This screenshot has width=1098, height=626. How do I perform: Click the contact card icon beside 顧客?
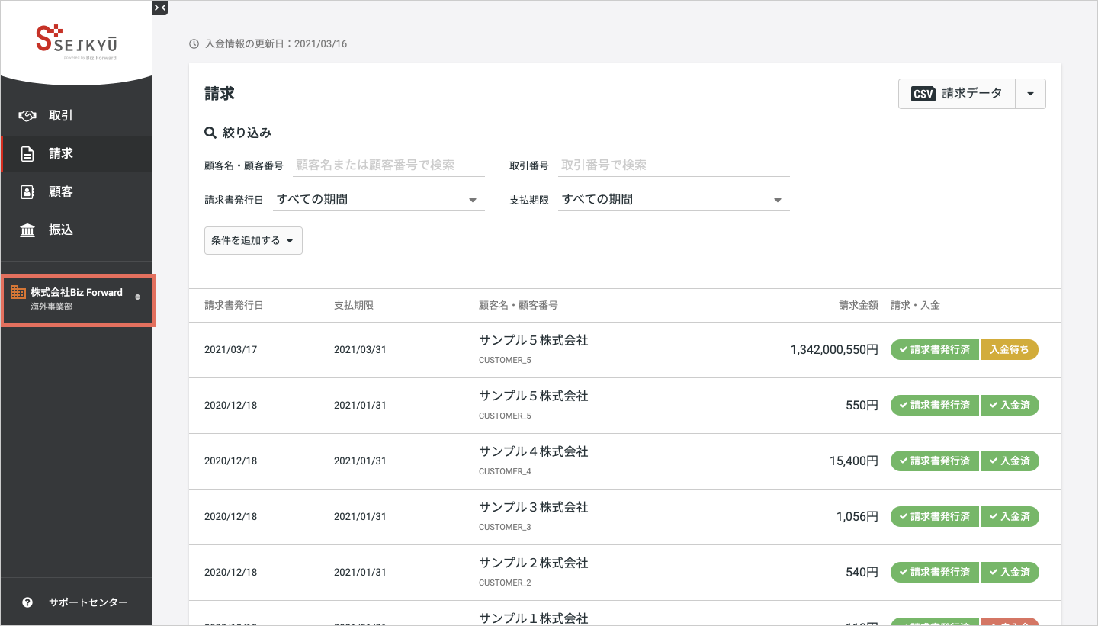[x=27, y=192]
